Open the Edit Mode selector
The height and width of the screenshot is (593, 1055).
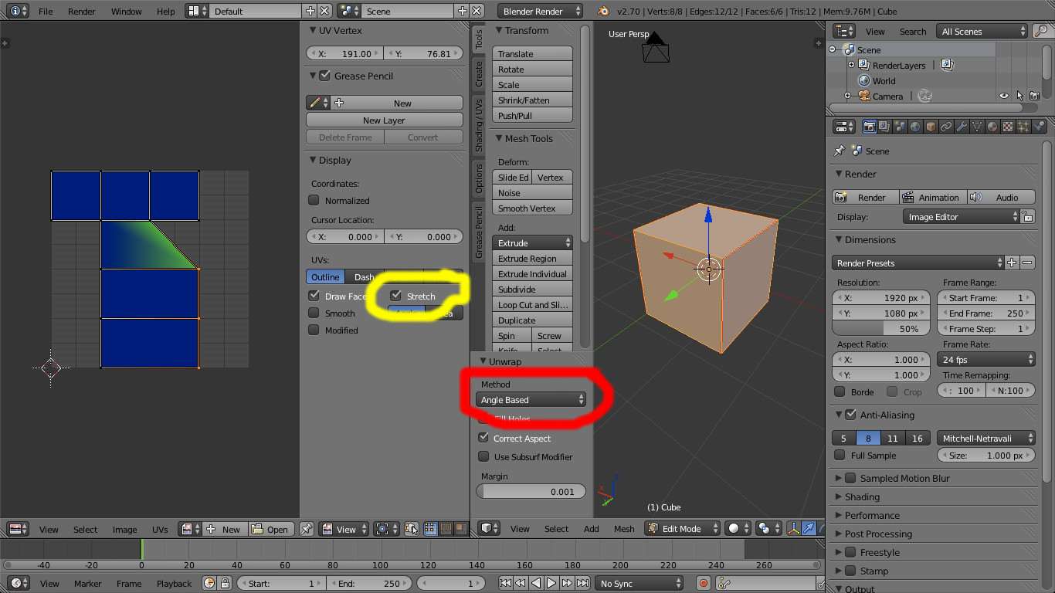[x=684, y=528]
